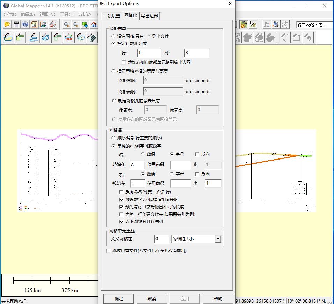Screen dimensions: 334x304
Task: Click the Open Data File folder icon
Action: pyautogui.click(x=7, y=24)
